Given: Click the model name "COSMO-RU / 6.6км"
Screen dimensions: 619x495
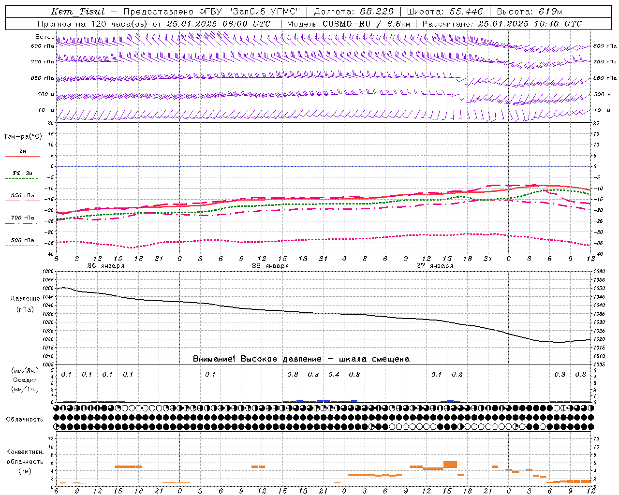Looking at the screenshot, I should tap(366, 24).
